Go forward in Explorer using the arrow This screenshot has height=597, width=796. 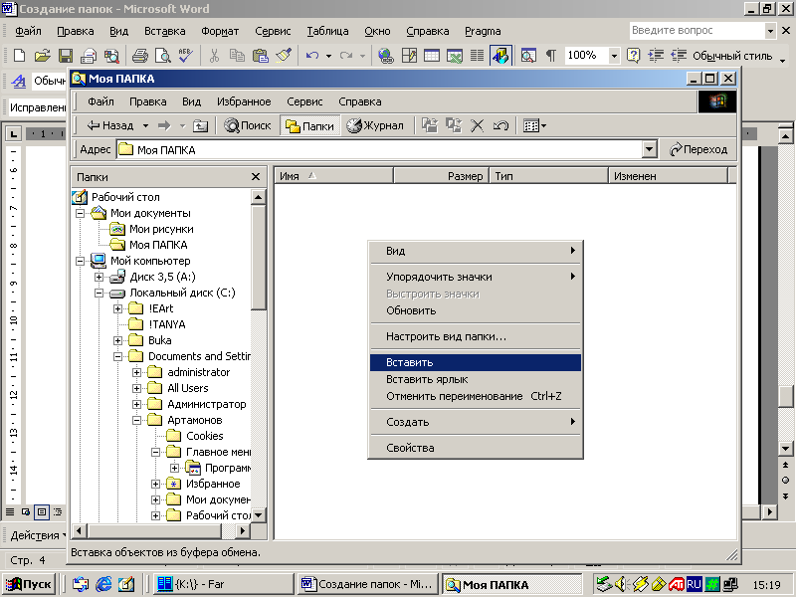point(164,125)
